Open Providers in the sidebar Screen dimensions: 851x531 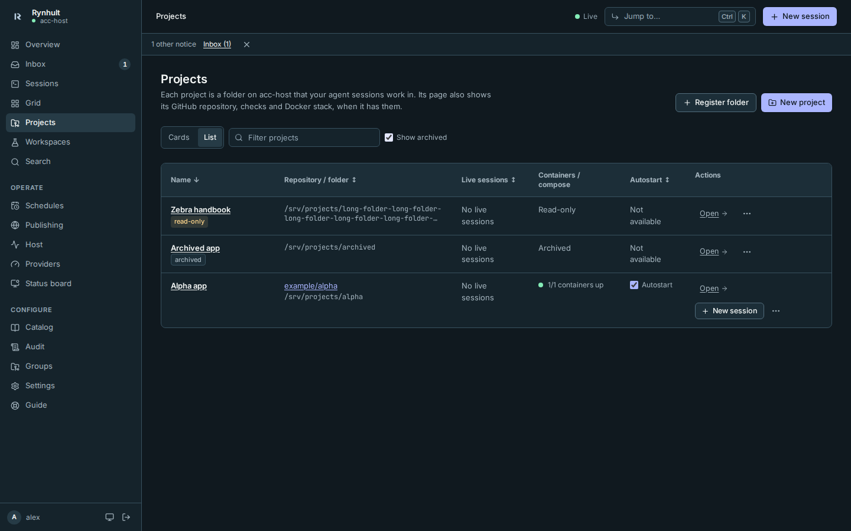70,264
